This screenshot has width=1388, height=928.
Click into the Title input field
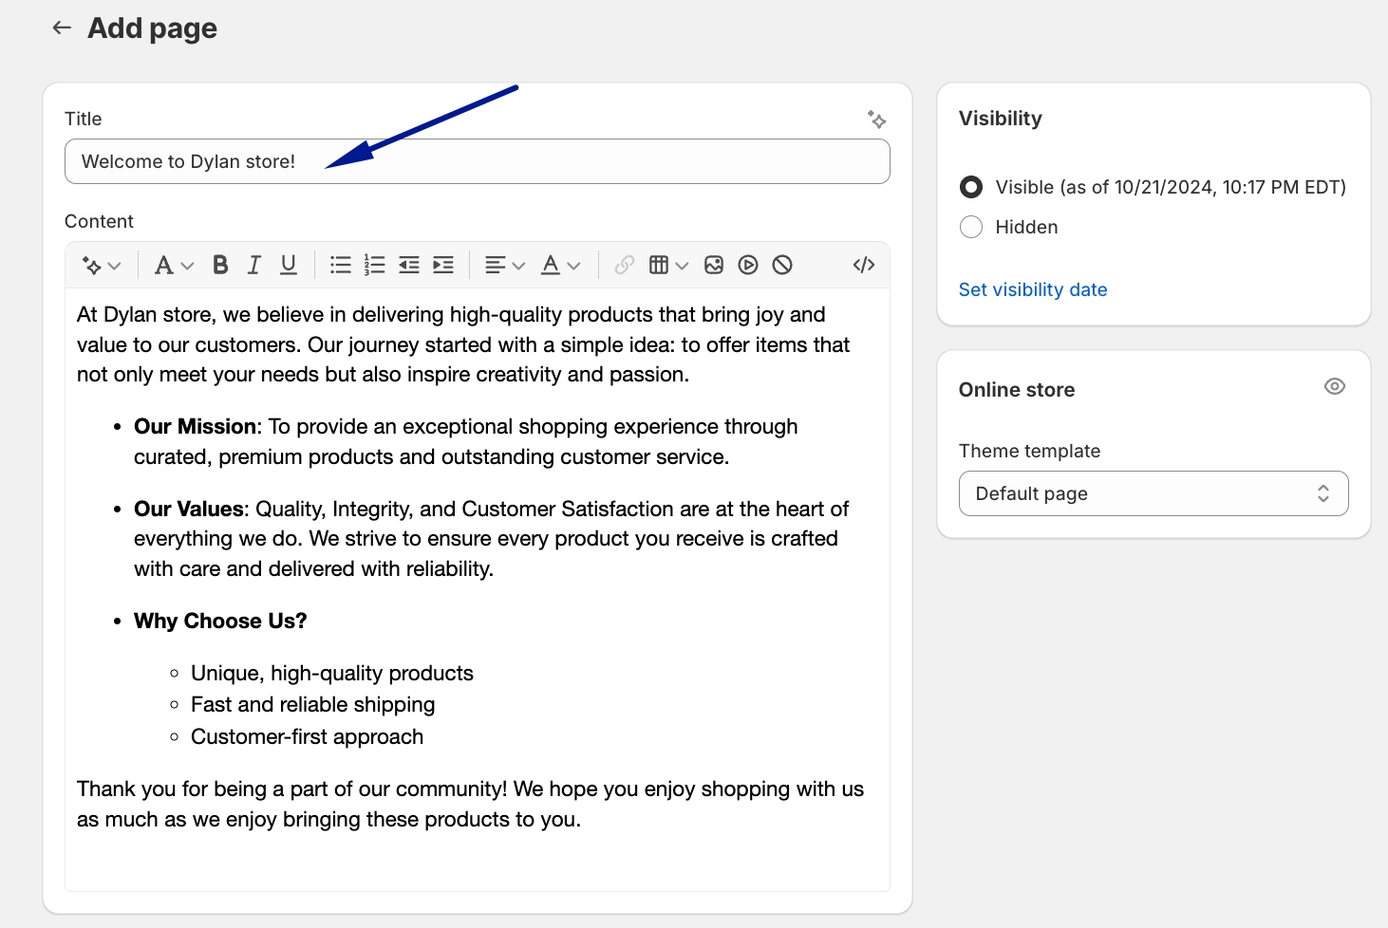point(478,161)
